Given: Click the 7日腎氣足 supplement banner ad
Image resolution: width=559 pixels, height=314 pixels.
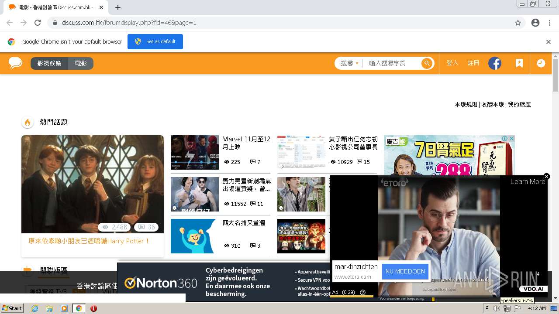Looking at the screenshot, I should [x=449, y=155].
